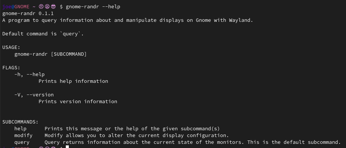Click the 'GNOME' hostname in the top prompt
Viewport: 346px width, 148px height.
(22, 7)
